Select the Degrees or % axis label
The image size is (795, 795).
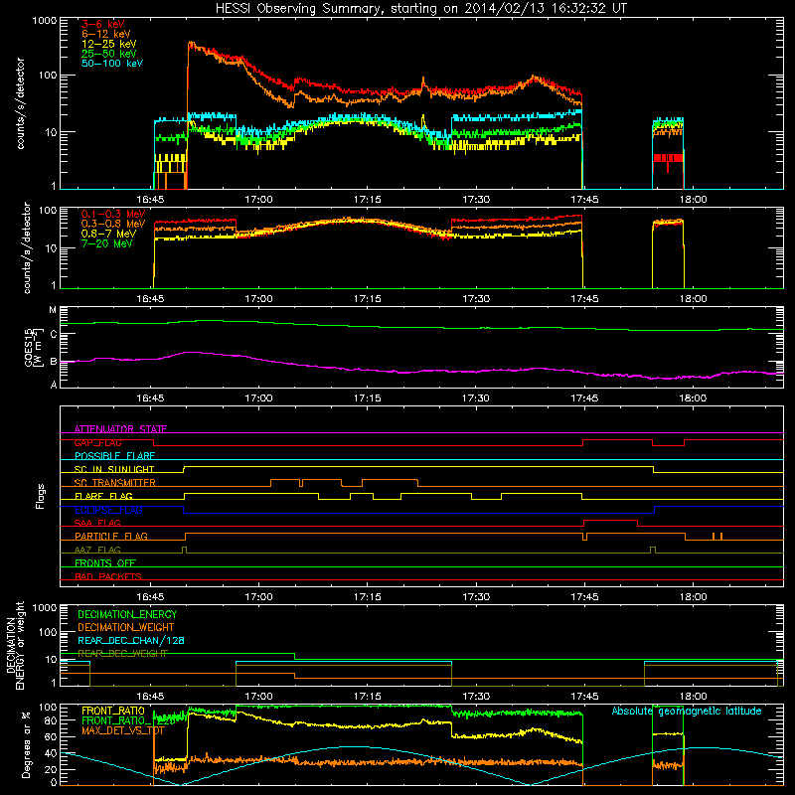pyautogui.click(x=26, y=744)
